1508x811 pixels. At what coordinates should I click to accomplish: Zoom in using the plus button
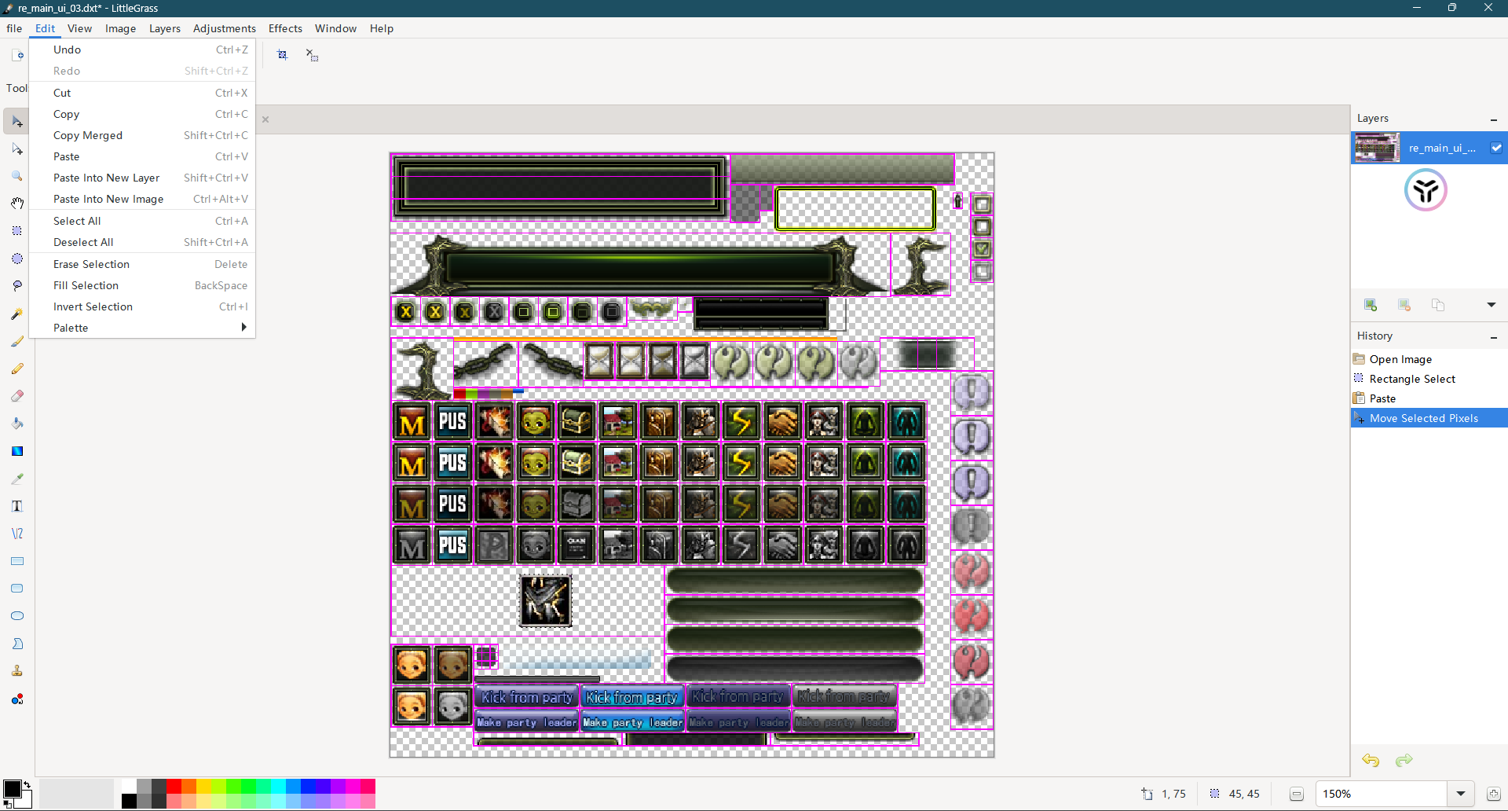click(1494, 794)
